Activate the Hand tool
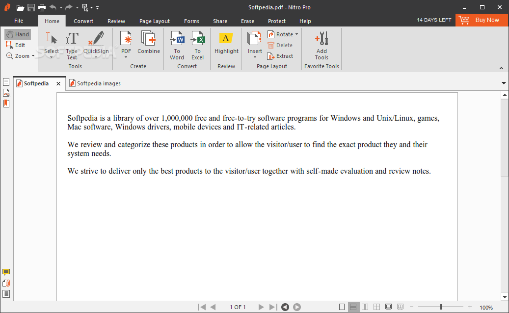This screenshot has width=509, height=313. point(18,34)
